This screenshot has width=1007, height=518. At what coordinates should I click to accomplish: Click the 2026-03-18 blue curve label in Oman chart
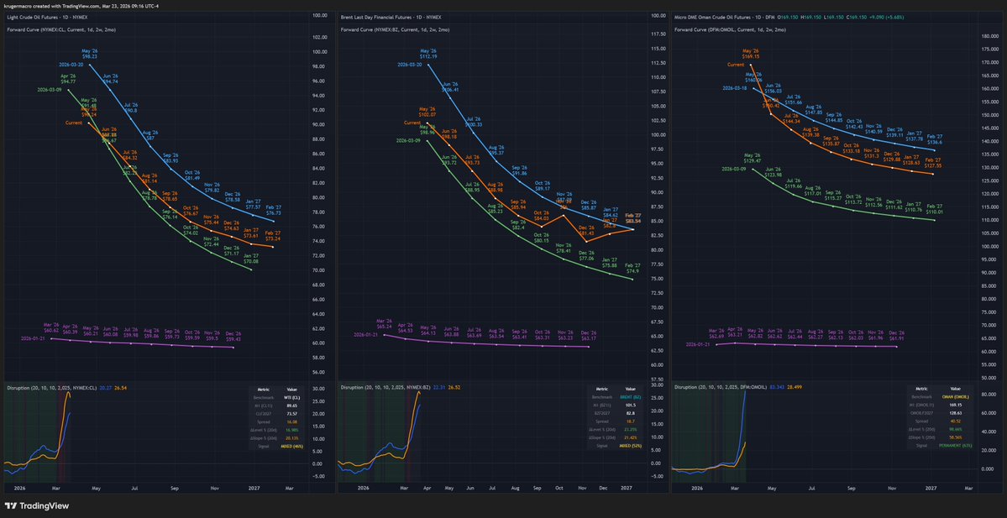pos(738,87)
